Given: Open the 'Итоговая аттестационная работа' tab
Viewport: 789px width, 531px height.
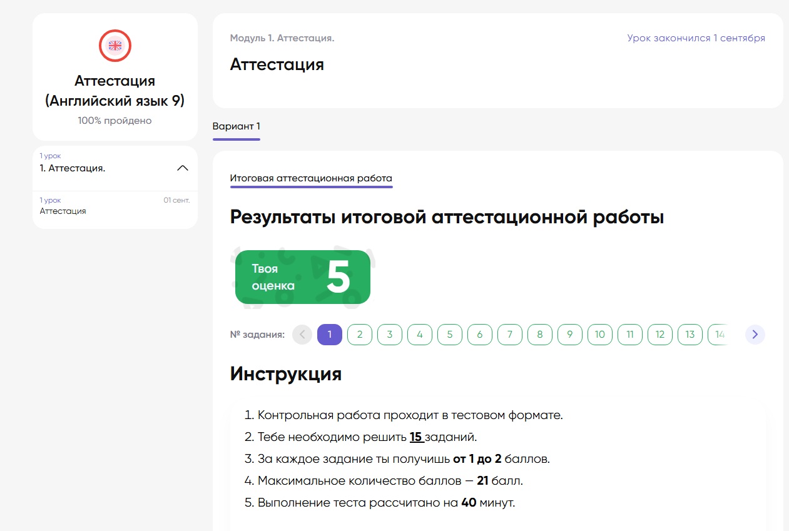Looking at the screenshot, I should pyautogui.click(x=311, y=178).
